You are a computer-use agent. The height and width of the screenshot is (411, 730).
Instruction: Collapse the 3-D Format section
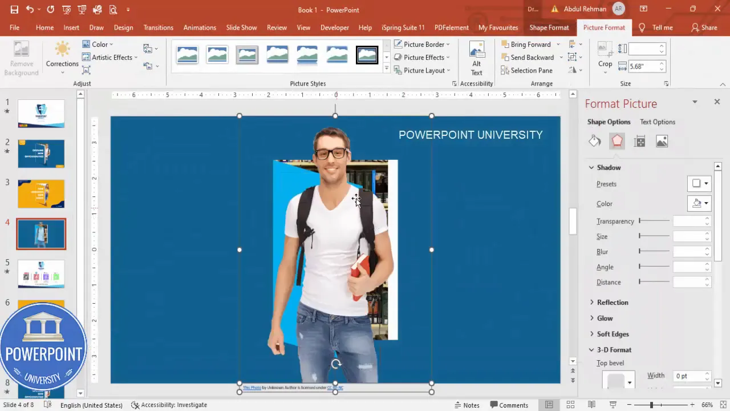[x=610, y=349]
